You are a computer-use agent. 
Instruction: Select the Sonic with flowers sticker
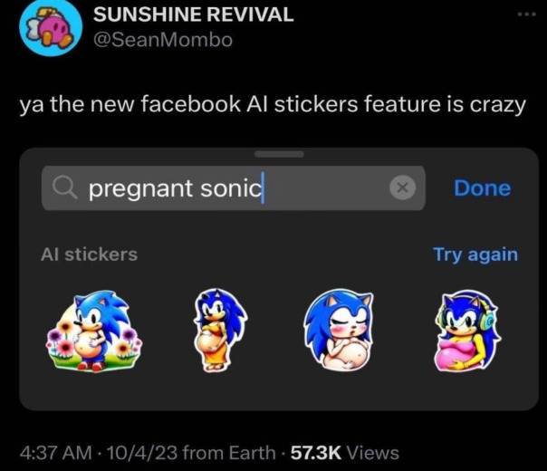(94, 331)
